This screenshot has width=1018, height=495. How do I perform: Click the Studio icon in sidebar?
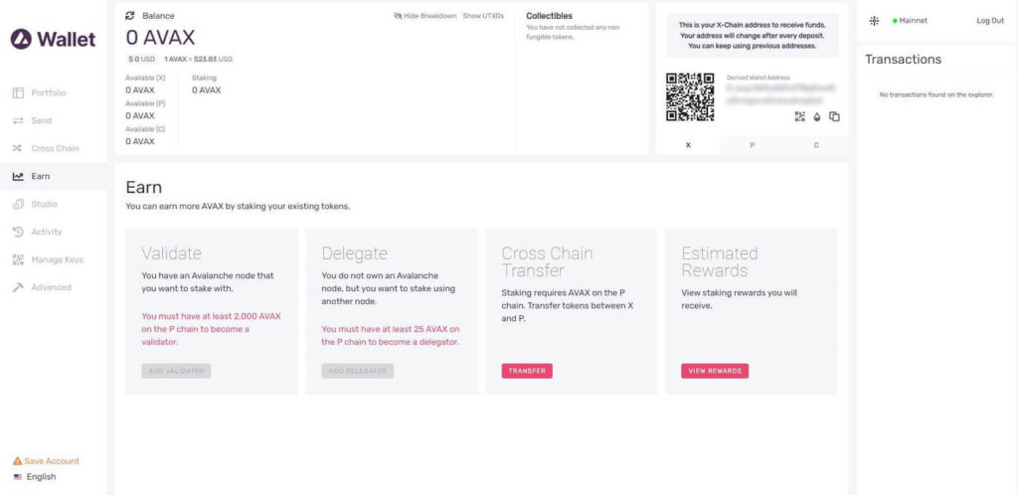tap(18, 205)
